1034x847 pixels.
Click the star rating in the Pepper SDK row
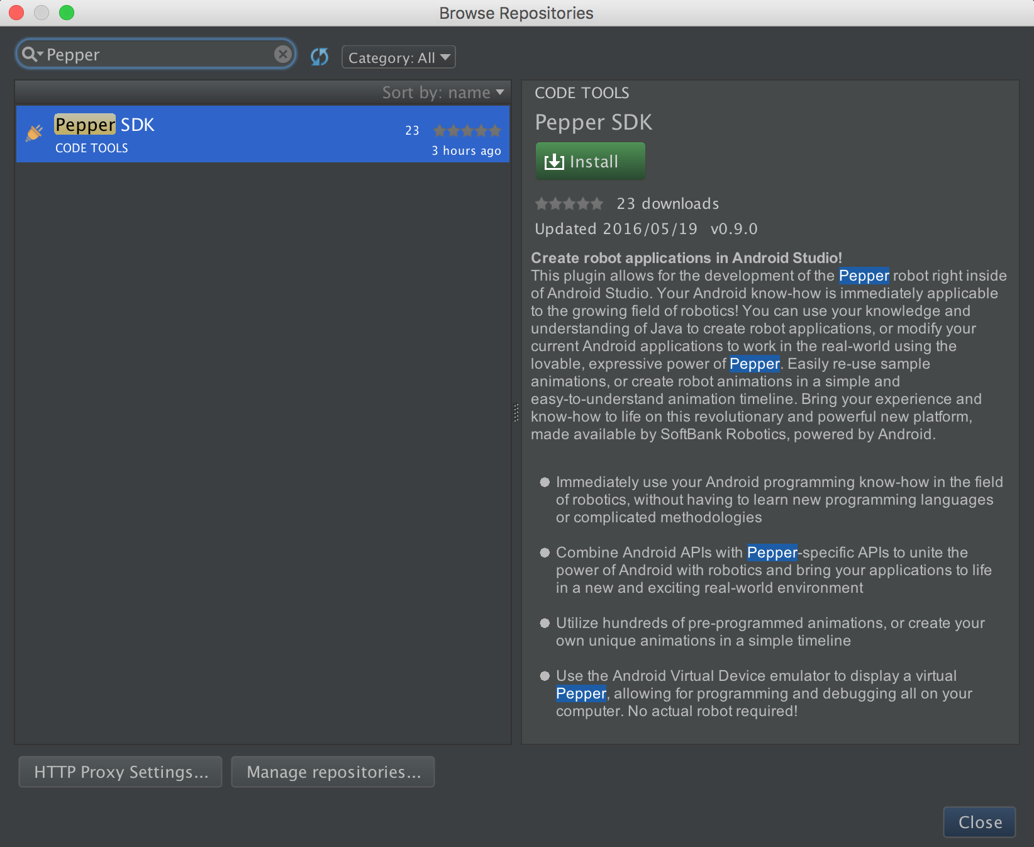coord(467,131)
